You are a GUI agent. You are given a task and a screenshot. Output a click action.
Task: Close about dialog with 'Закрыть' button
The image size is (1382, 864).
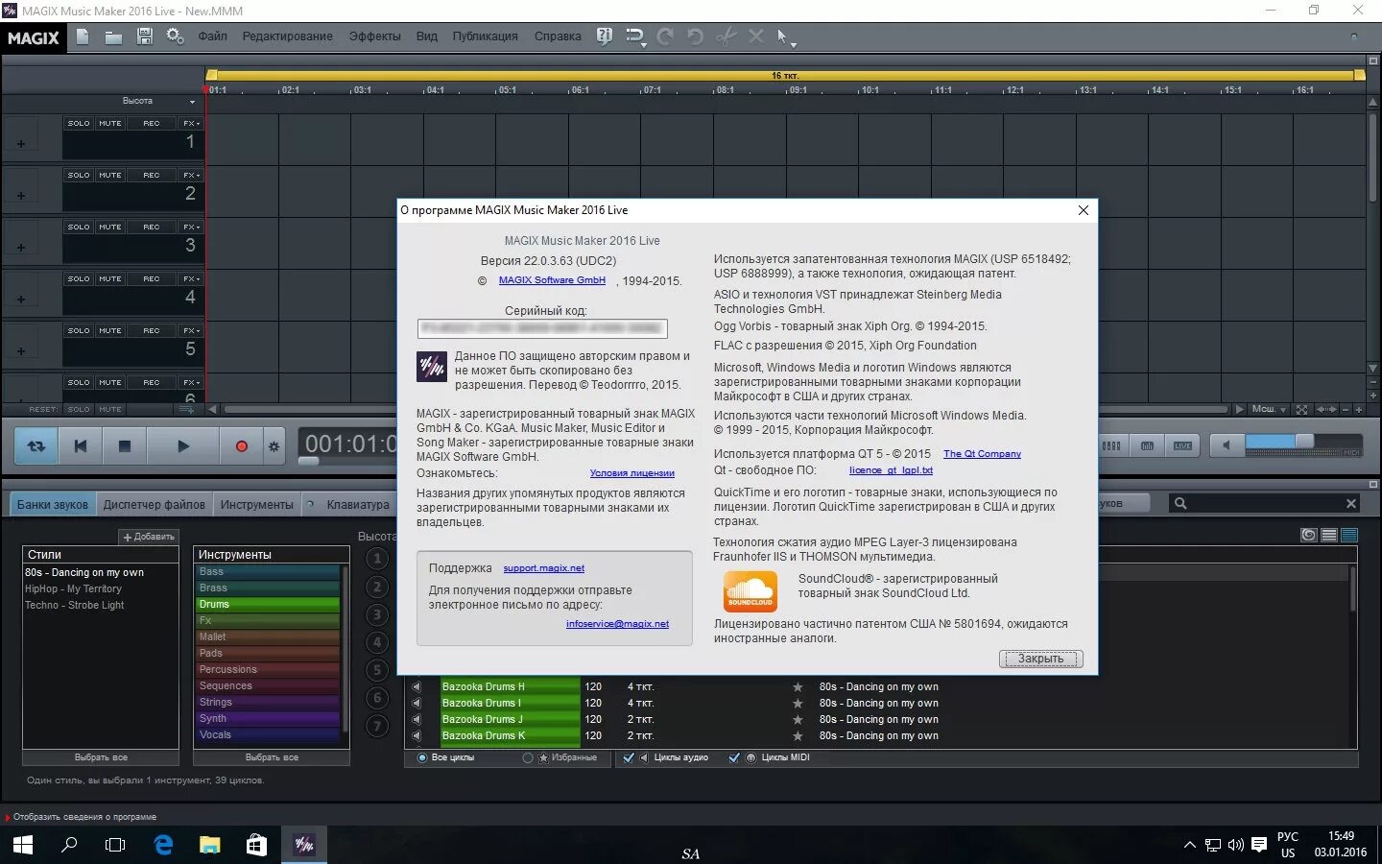coord(1040,659)
